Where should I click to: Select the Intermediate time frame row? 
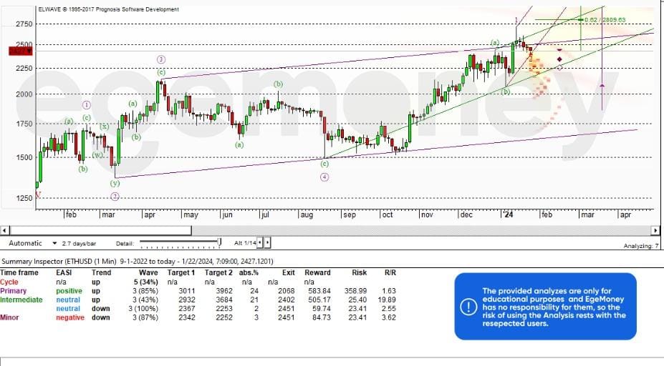(20, 300)
